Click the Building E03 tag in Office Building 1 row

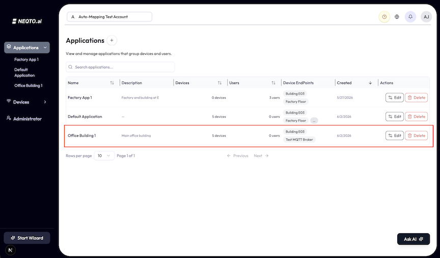click(295, 131)
